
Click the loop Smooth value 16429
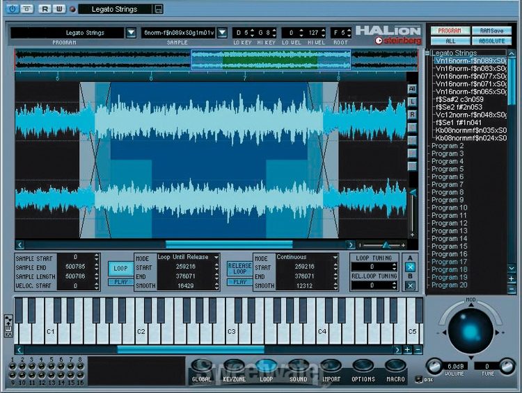(x=185, y=285)
